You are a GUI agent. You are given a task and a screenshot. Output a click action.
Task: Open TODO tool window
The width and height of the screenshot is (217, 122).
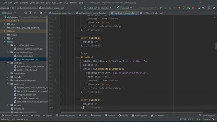point(83,116)
